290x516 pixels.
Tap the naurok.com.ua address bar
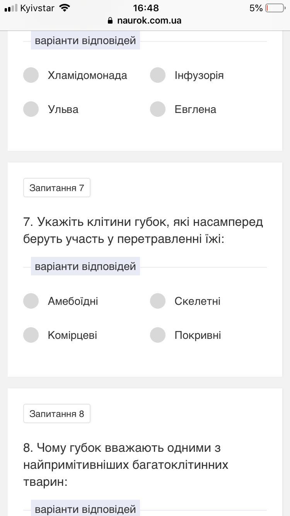(149, 21)
